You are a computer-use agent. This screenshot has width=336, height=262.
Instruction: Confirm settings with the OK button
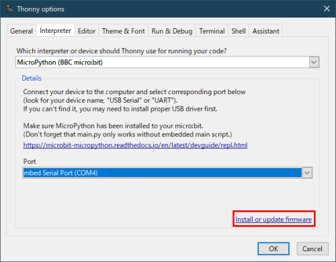pyautogui.click(x=274, y=249)
